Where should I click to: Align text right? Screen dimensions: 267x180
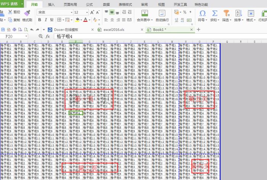click(118, 20)
